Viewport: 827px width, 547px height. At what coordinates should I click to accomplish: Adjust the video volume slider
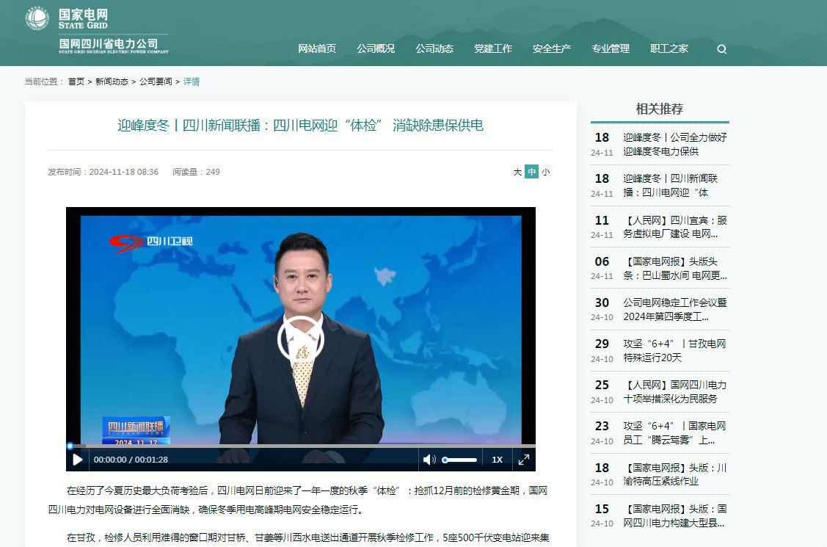coord(460,460)
